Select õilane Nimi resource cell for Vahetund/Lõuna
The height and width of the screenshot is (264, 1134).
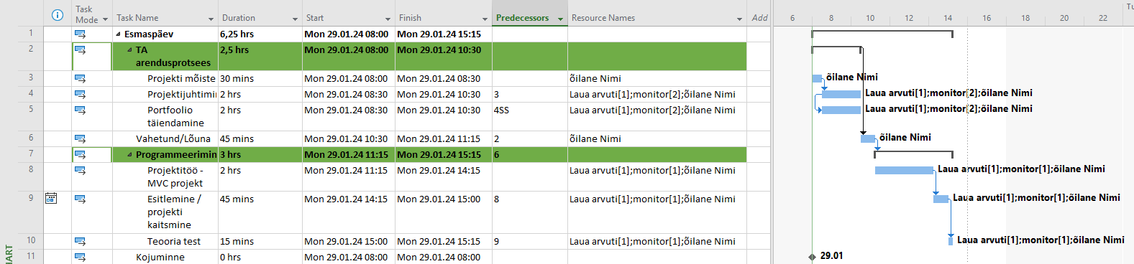(657, 138)
